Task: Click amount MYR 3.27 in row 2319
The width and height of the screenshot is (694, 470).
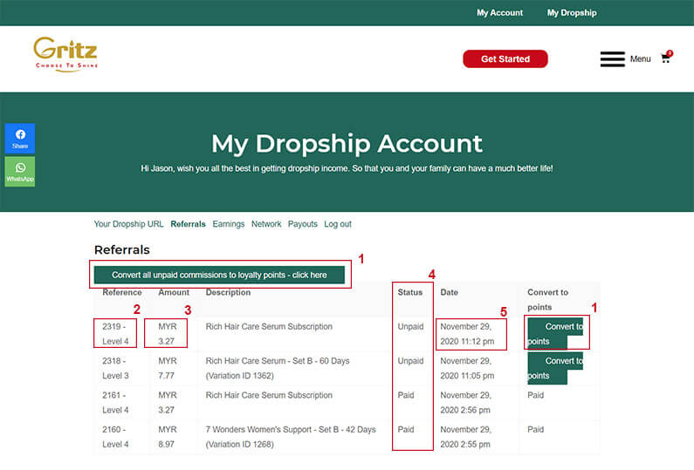Action: (168, 334)
